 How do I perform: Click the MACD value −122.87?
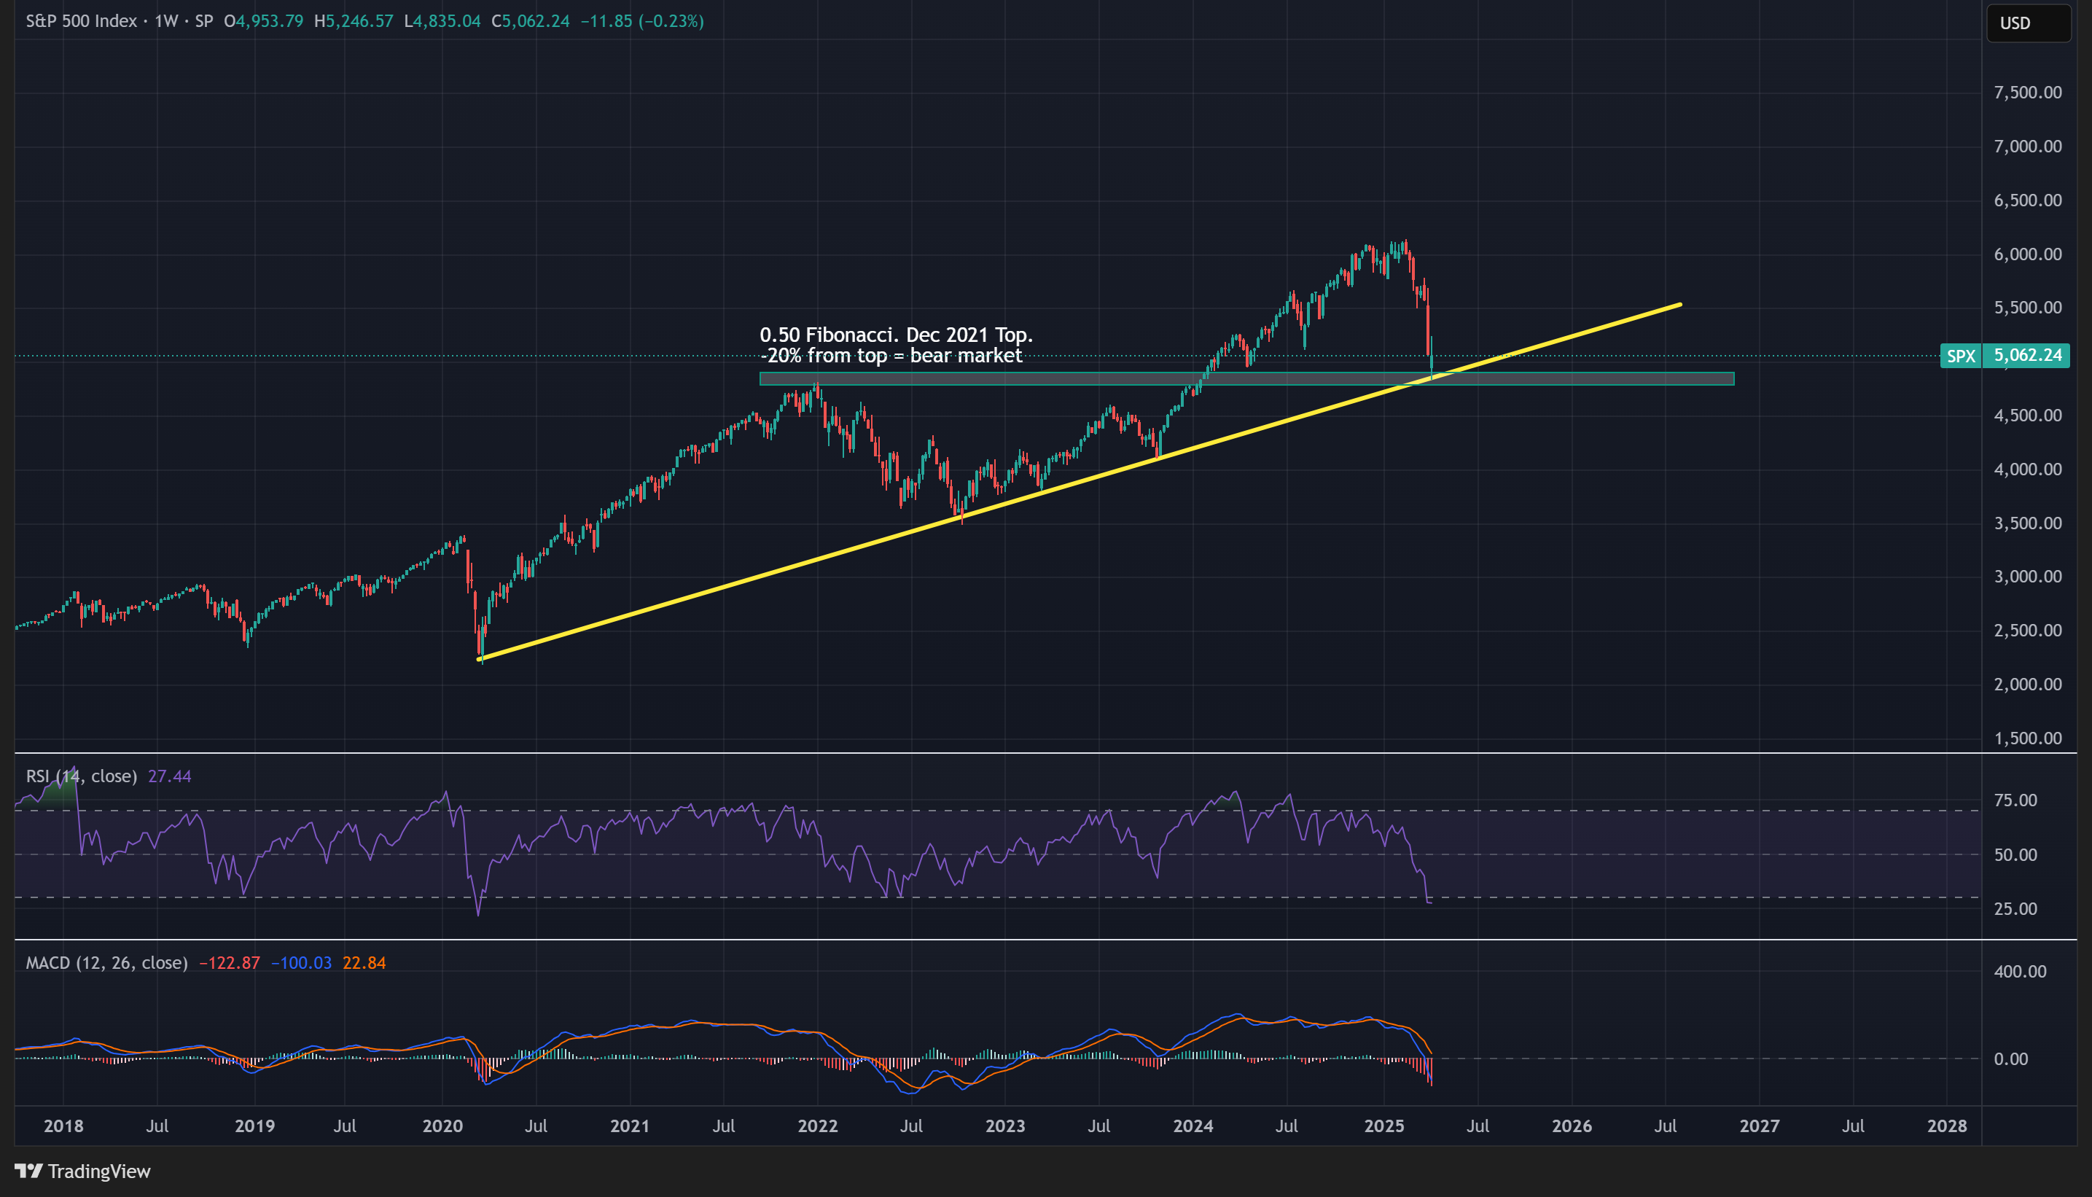tap(230, 963)
